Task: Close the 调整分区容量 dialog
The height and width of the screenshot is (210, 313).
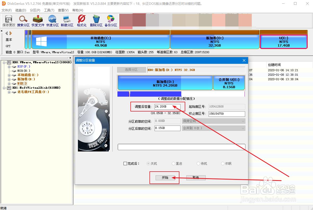Action: point(244,60)
